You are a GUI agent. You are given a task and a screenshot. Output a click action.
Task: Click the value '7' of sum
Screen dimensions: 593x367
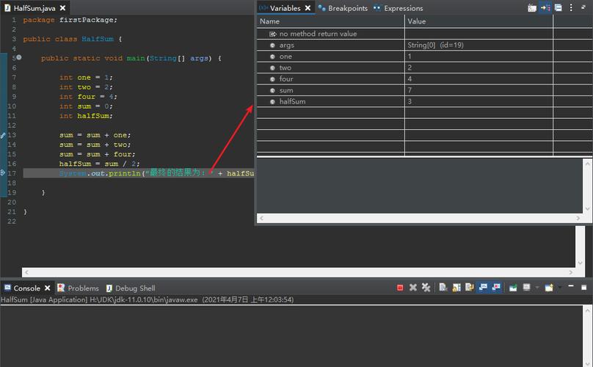(410, 90)
